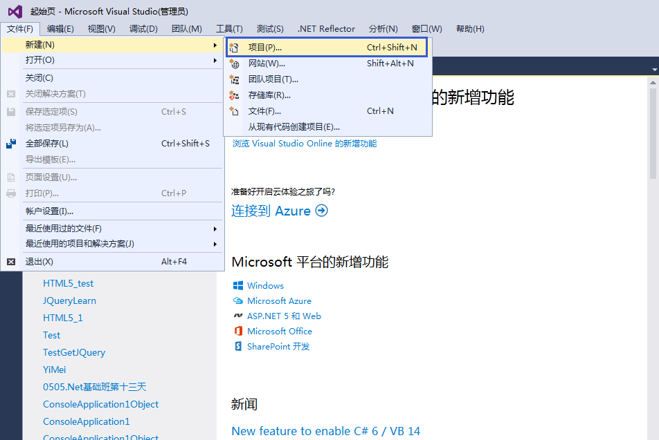
Task: Select 全部保存(L) menu entry
Action: [112, 144]
